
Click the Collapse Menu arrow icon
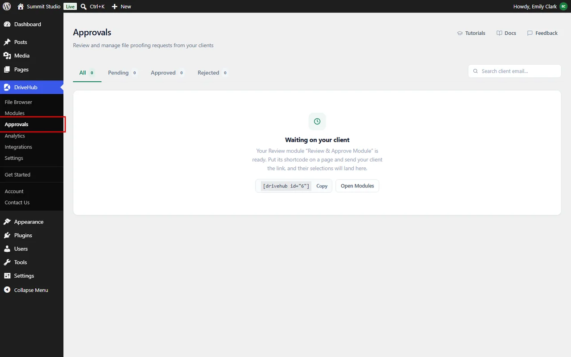tap(7, 290)
